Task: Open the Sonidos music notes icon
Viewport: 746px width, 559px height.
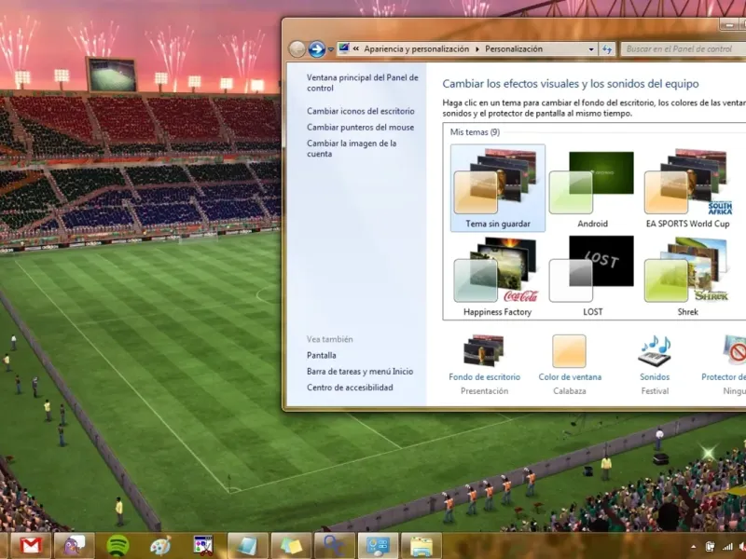Action: click(655, 351)
